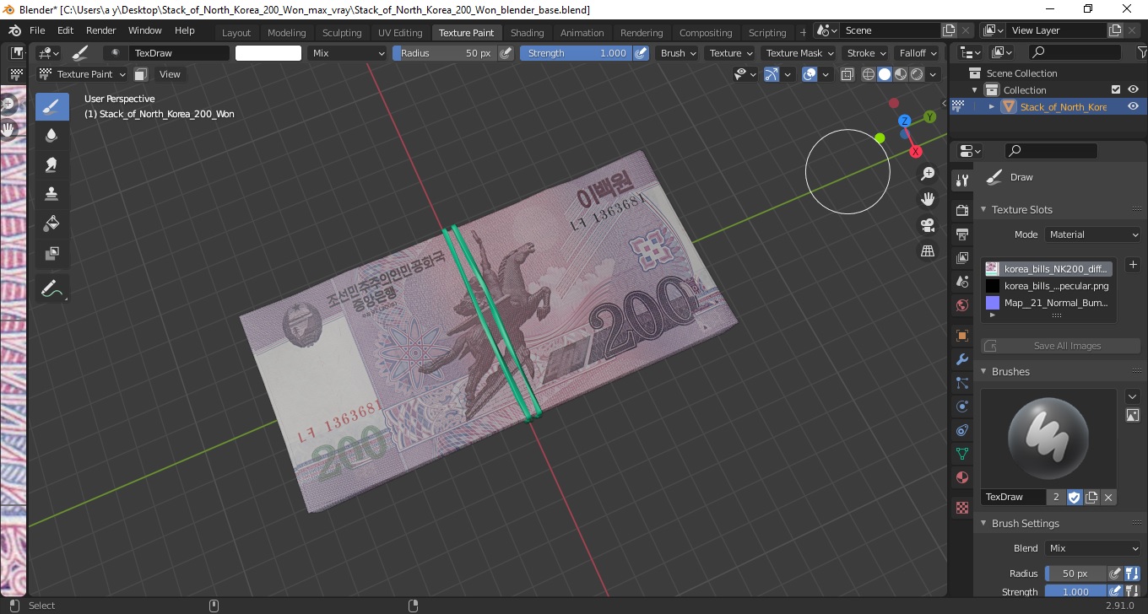Open the Scene properties tab
1148x614 pixels.
click(961, 282)
